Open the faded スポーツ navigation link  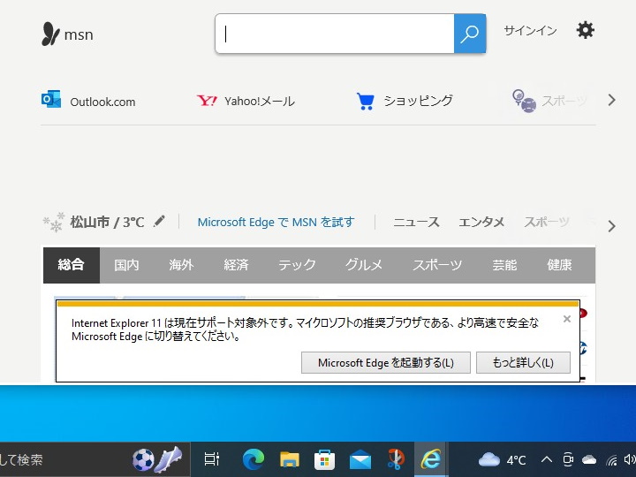coord(547,223)
